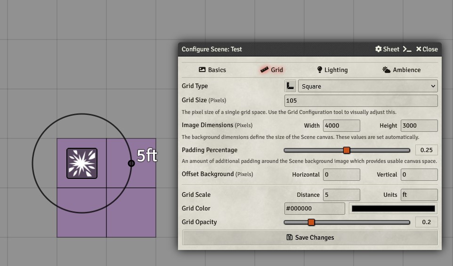Click the image Height field

[419, 126]
